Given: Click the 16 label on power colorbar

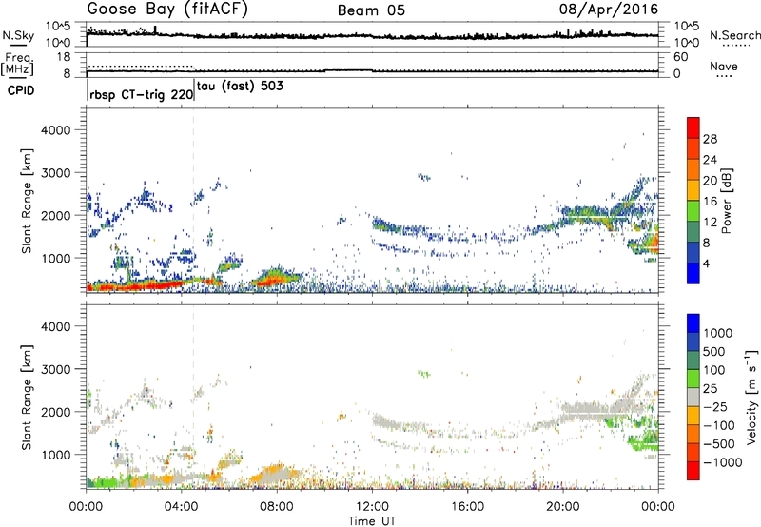Looking at the screenshot, I should click(710, 202).
